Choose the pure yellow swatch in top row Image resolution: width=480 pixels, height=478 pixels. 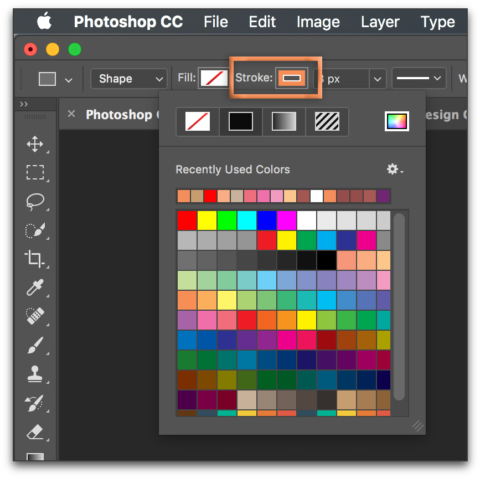tap(207, 220)
